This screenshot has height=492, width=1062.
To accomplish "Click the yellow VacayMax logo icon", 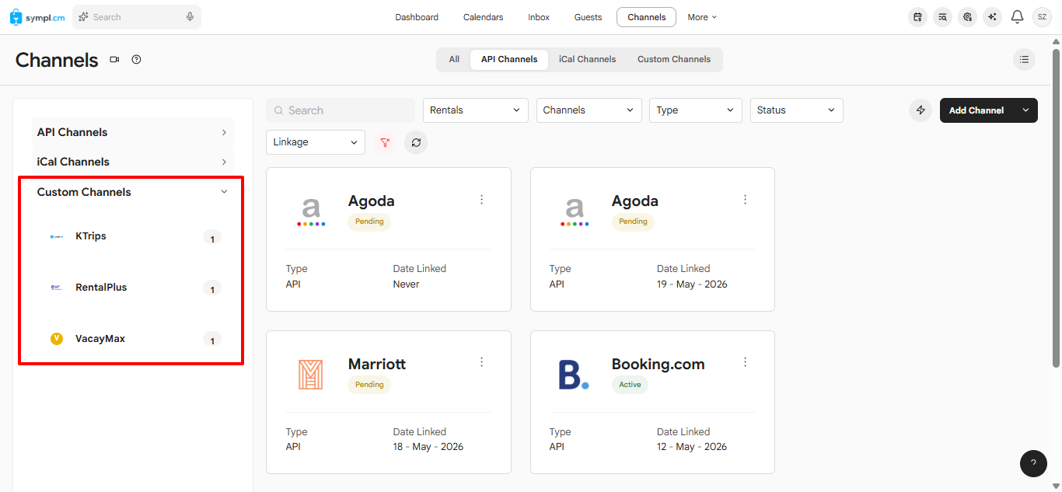I will (56, 339).
